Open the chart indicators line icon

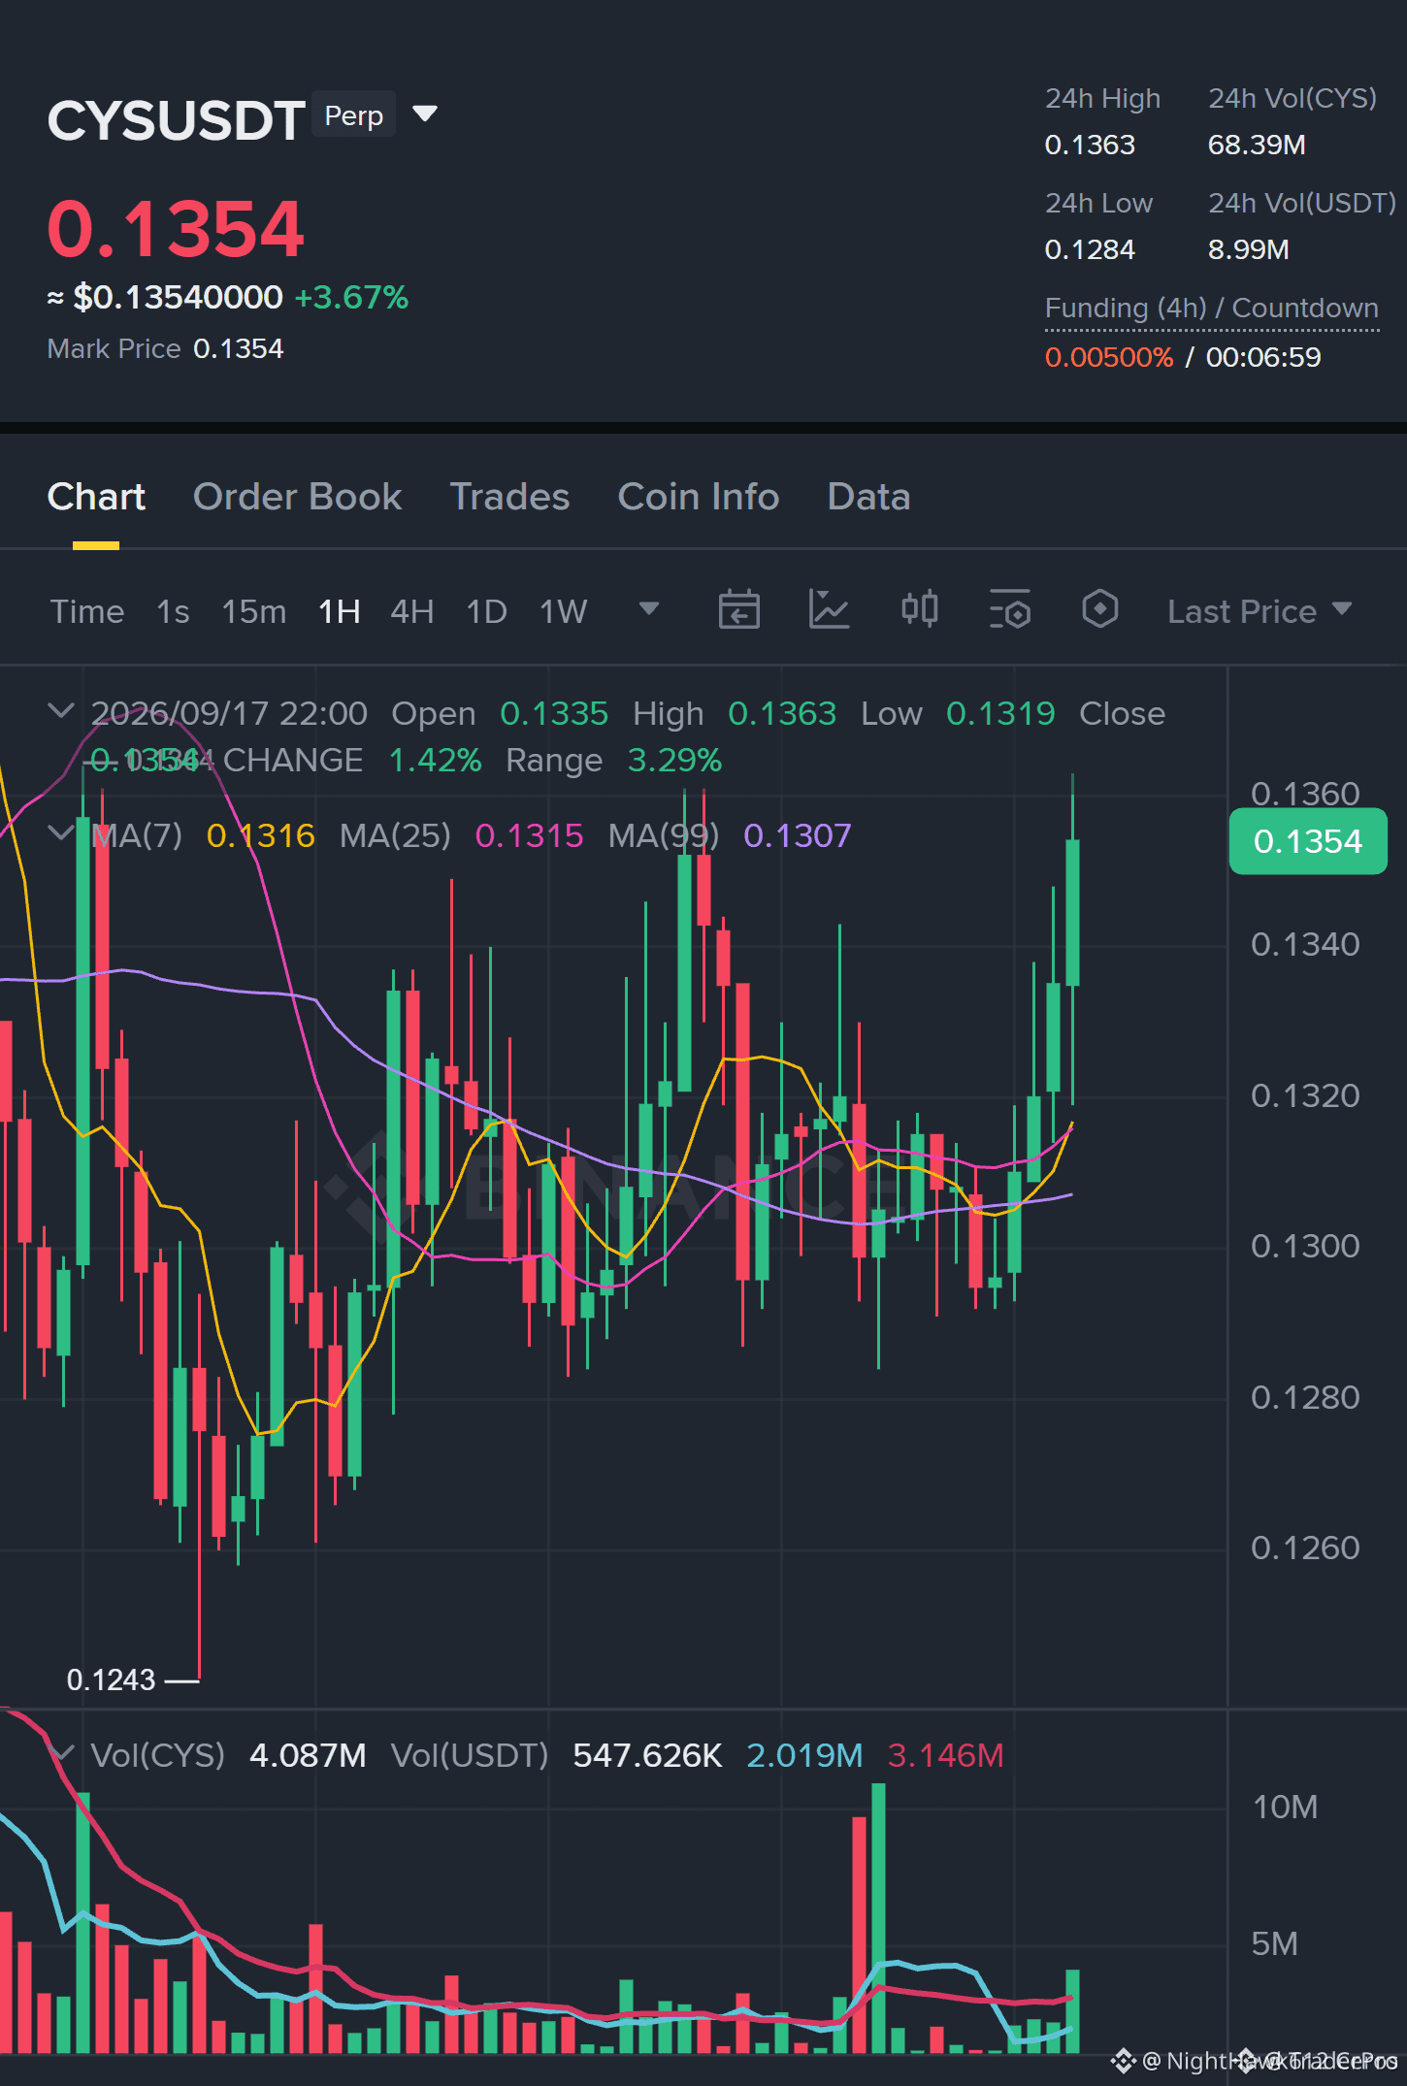click(x=830, y=610)
